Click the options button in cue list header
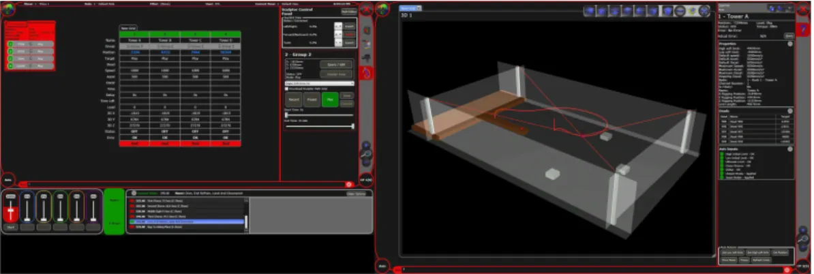The image size is (814, 274). tap(356, 194)
